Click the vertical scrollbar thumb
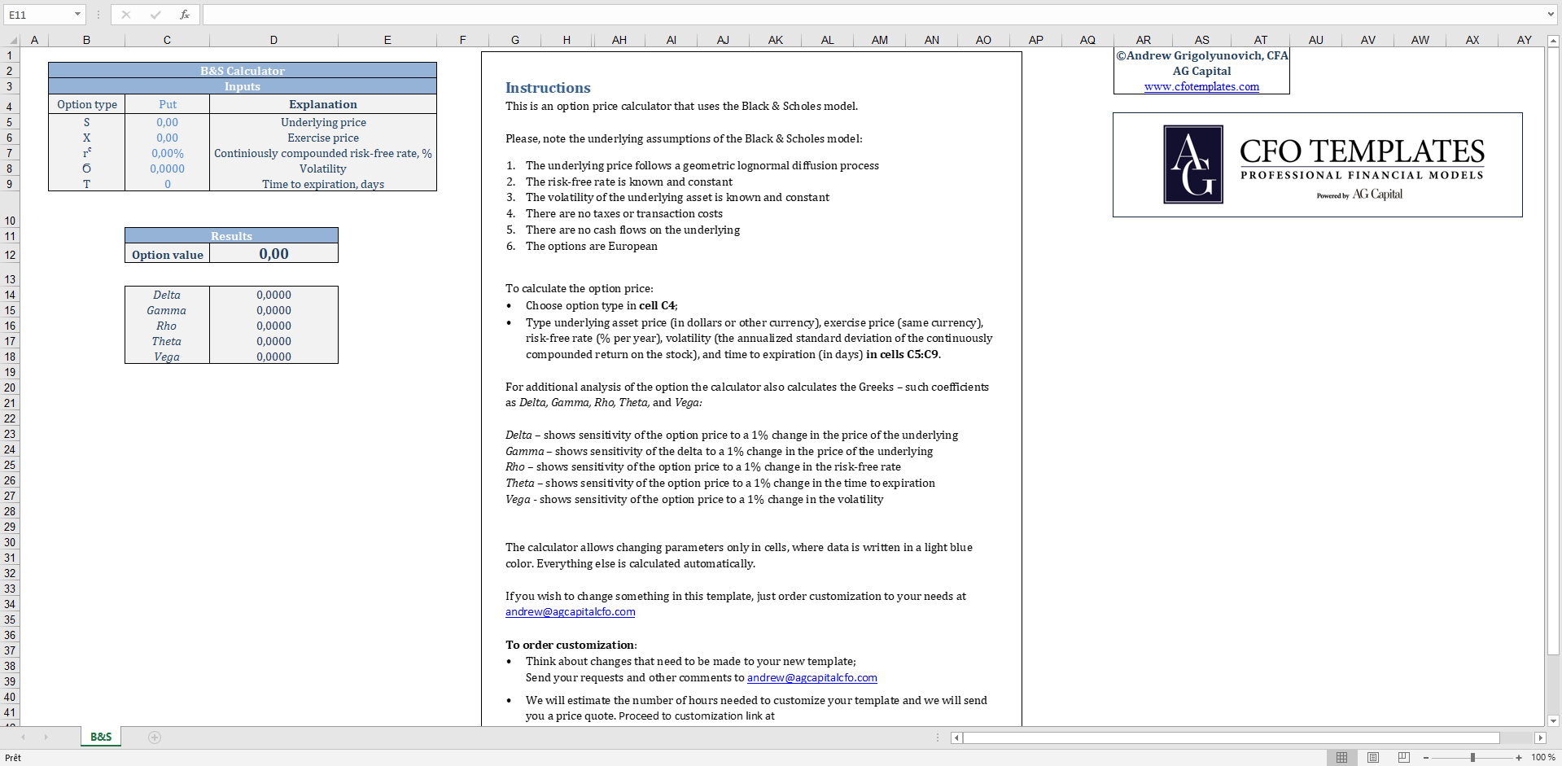This screenshot has height=766, width=1562. coord(1554,351)
